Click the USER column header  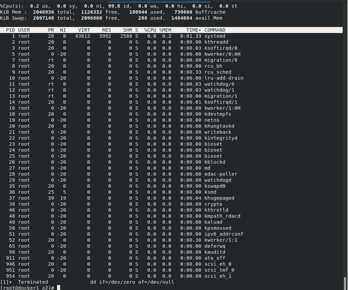[x=24, y=30]
